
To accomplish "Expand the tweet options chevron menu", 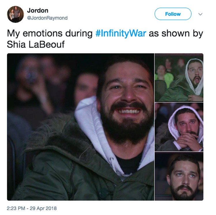I will 200,14.
